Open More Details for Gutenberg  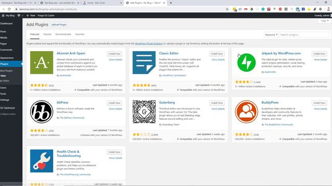(218, 109)
